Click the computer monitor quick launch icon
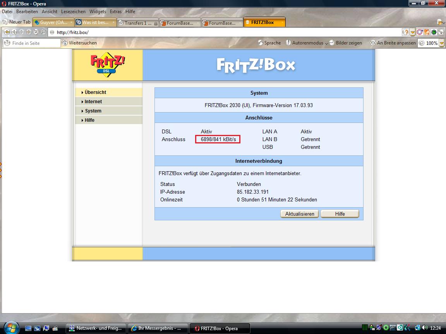446x334 pixels. [46, 328]
